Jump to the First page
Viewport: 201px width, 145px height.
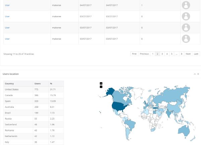[x=134, y=54]
